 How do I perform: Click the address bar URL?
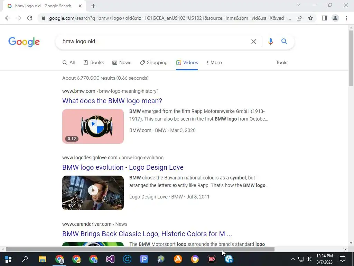click(170, 18)
